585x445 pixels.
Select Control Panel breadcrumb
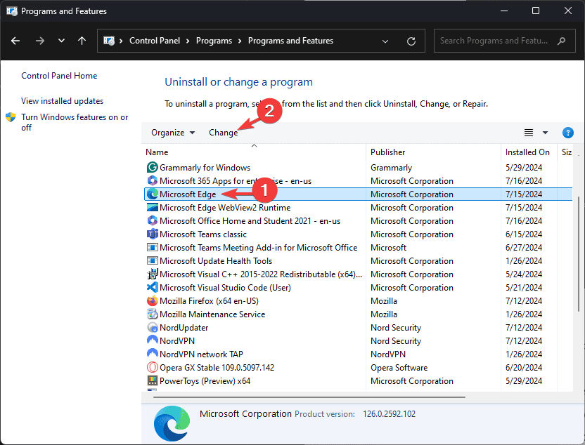(x=155, y=41)
